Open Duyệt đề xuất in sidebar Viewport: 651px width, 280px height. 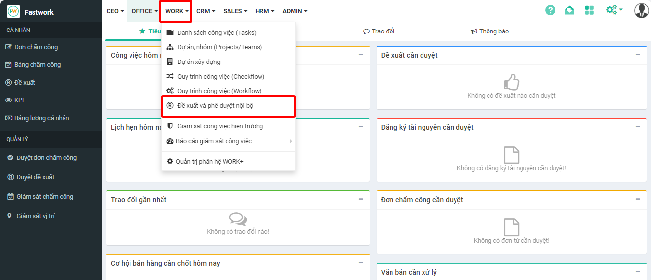[x=35, y=177]
